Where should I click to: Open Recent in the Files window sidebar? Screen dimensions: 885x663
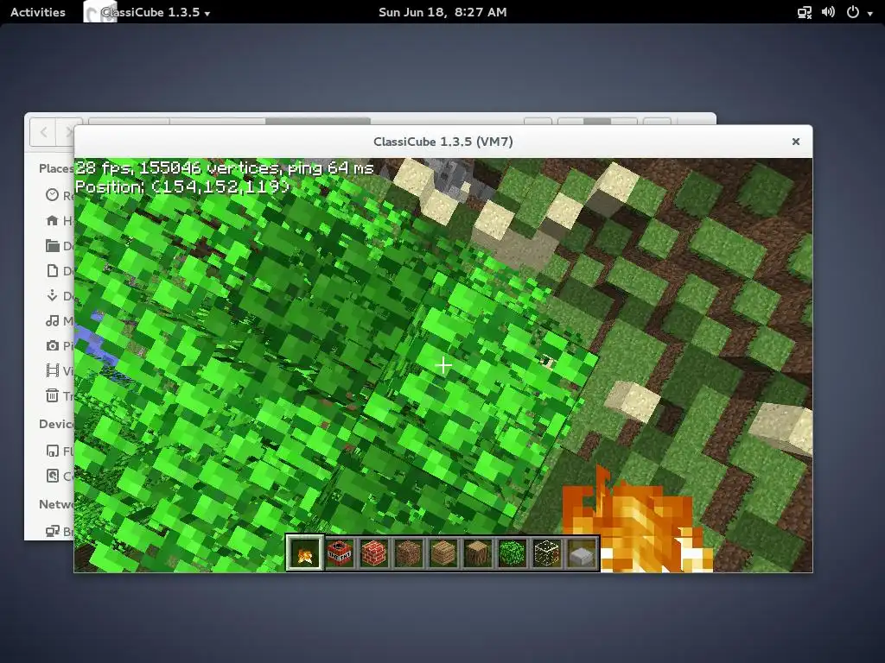tap(59, 195)
